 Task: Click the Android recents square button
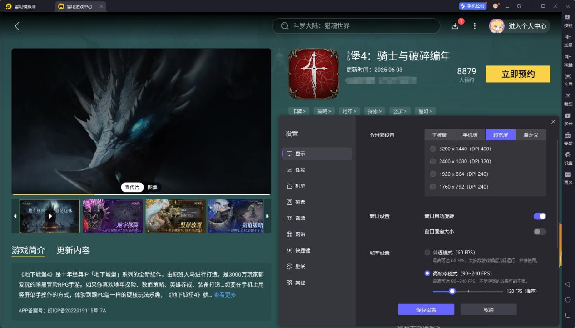(x=568, y=315)
